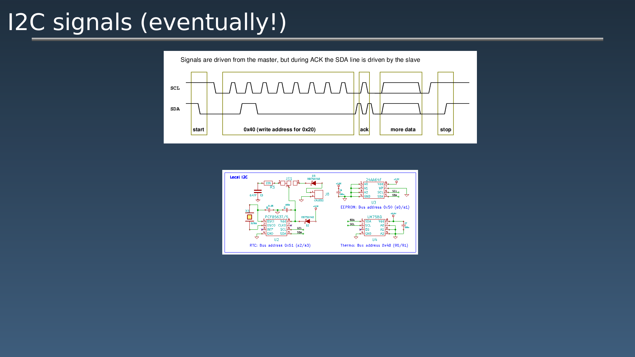The image size is (635, 357).
Task: Click the 'JS1' jumper label
Action: pos(289,179)
